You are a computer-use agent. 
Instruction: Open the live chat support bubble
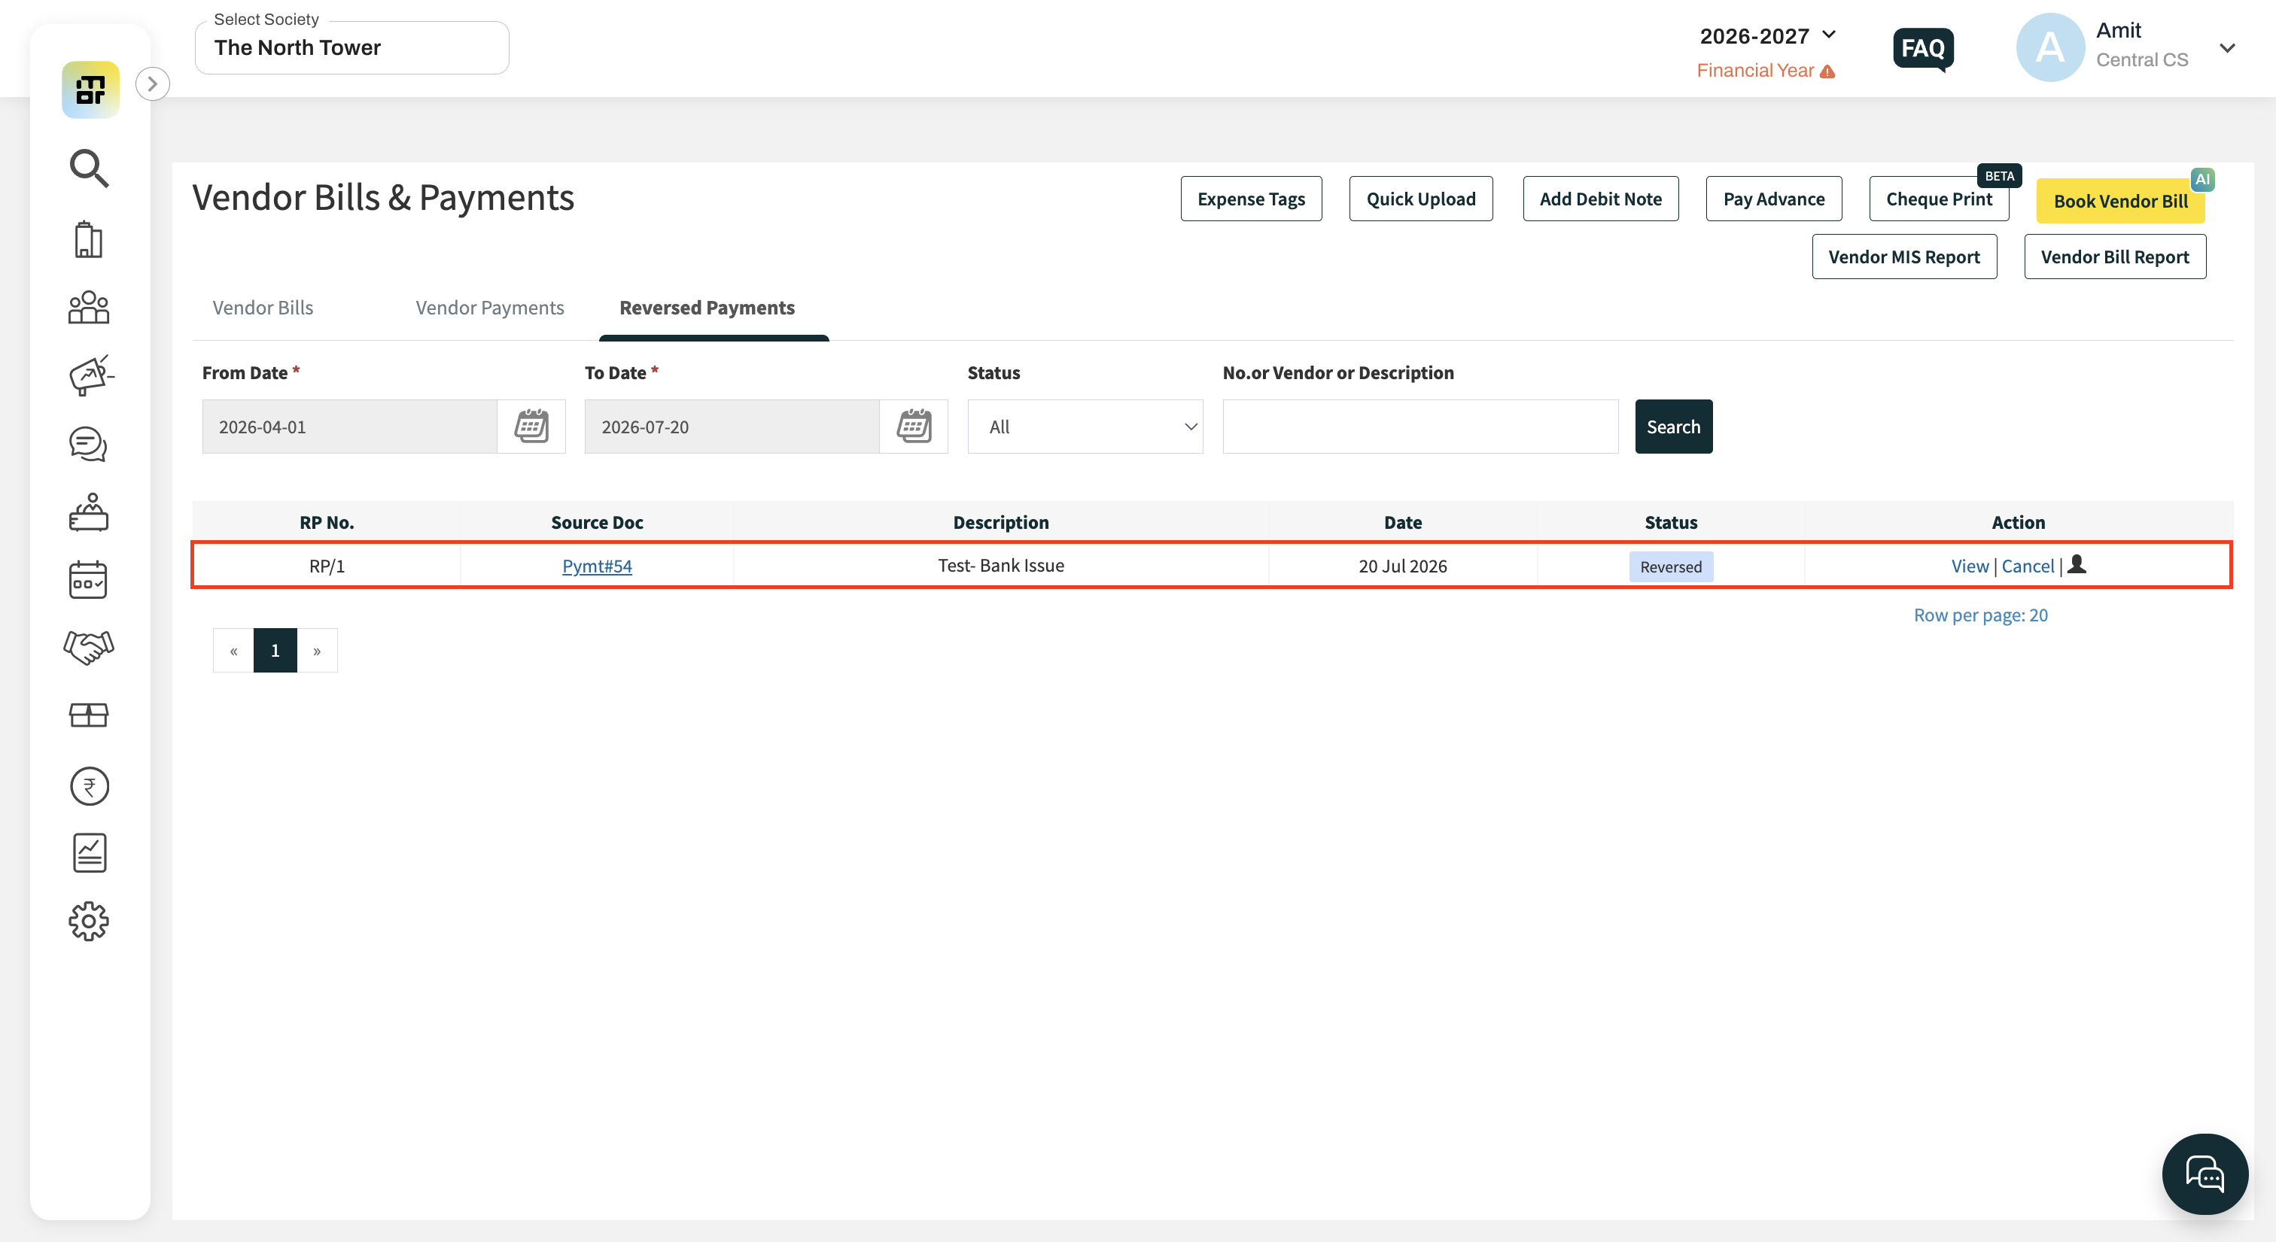(2205, 1174)
